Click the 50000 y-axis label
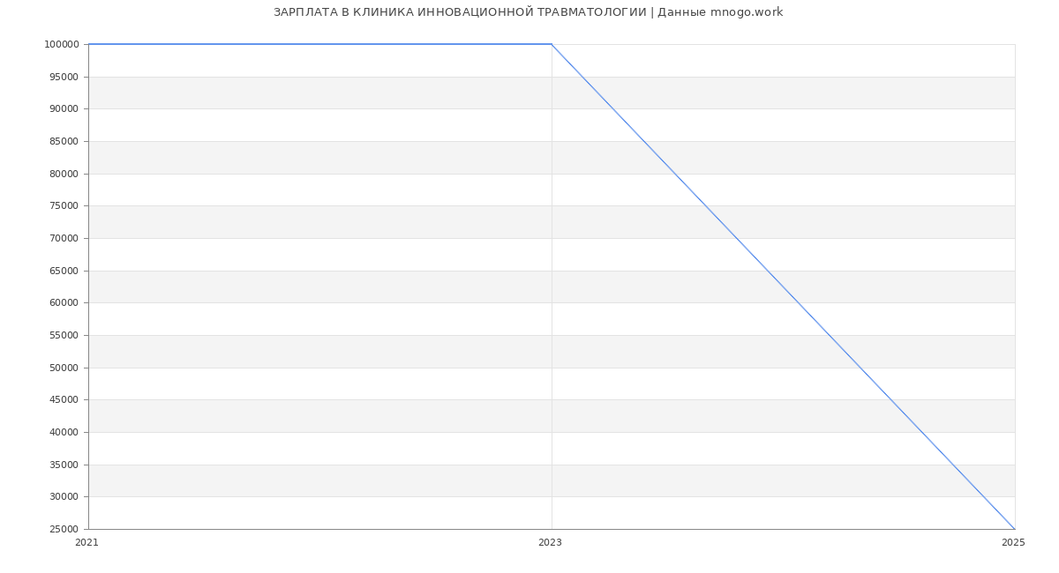Viewport: 1059px width, 573px height. pos(64,368)
